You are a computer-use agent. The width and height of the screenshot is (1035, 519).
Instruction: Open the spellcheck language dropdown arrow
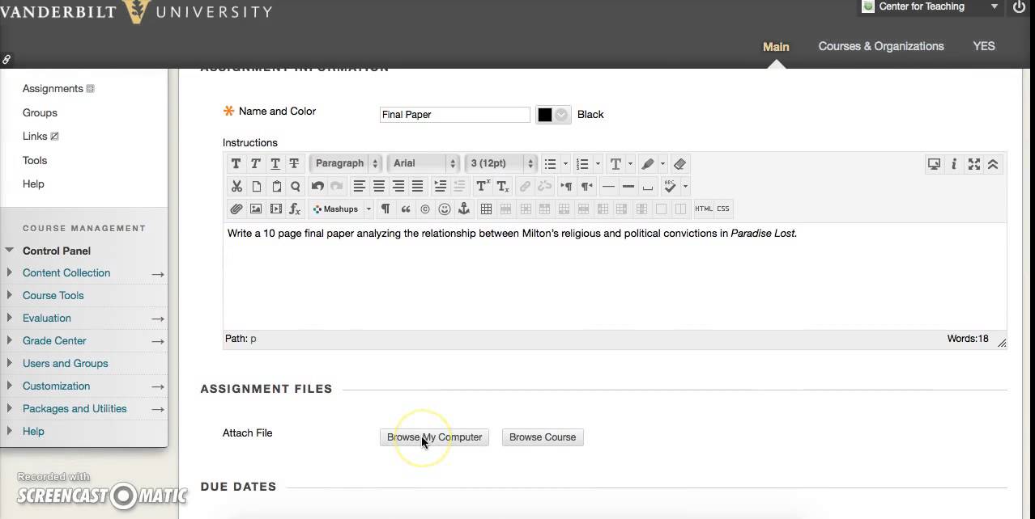[685, 186]
